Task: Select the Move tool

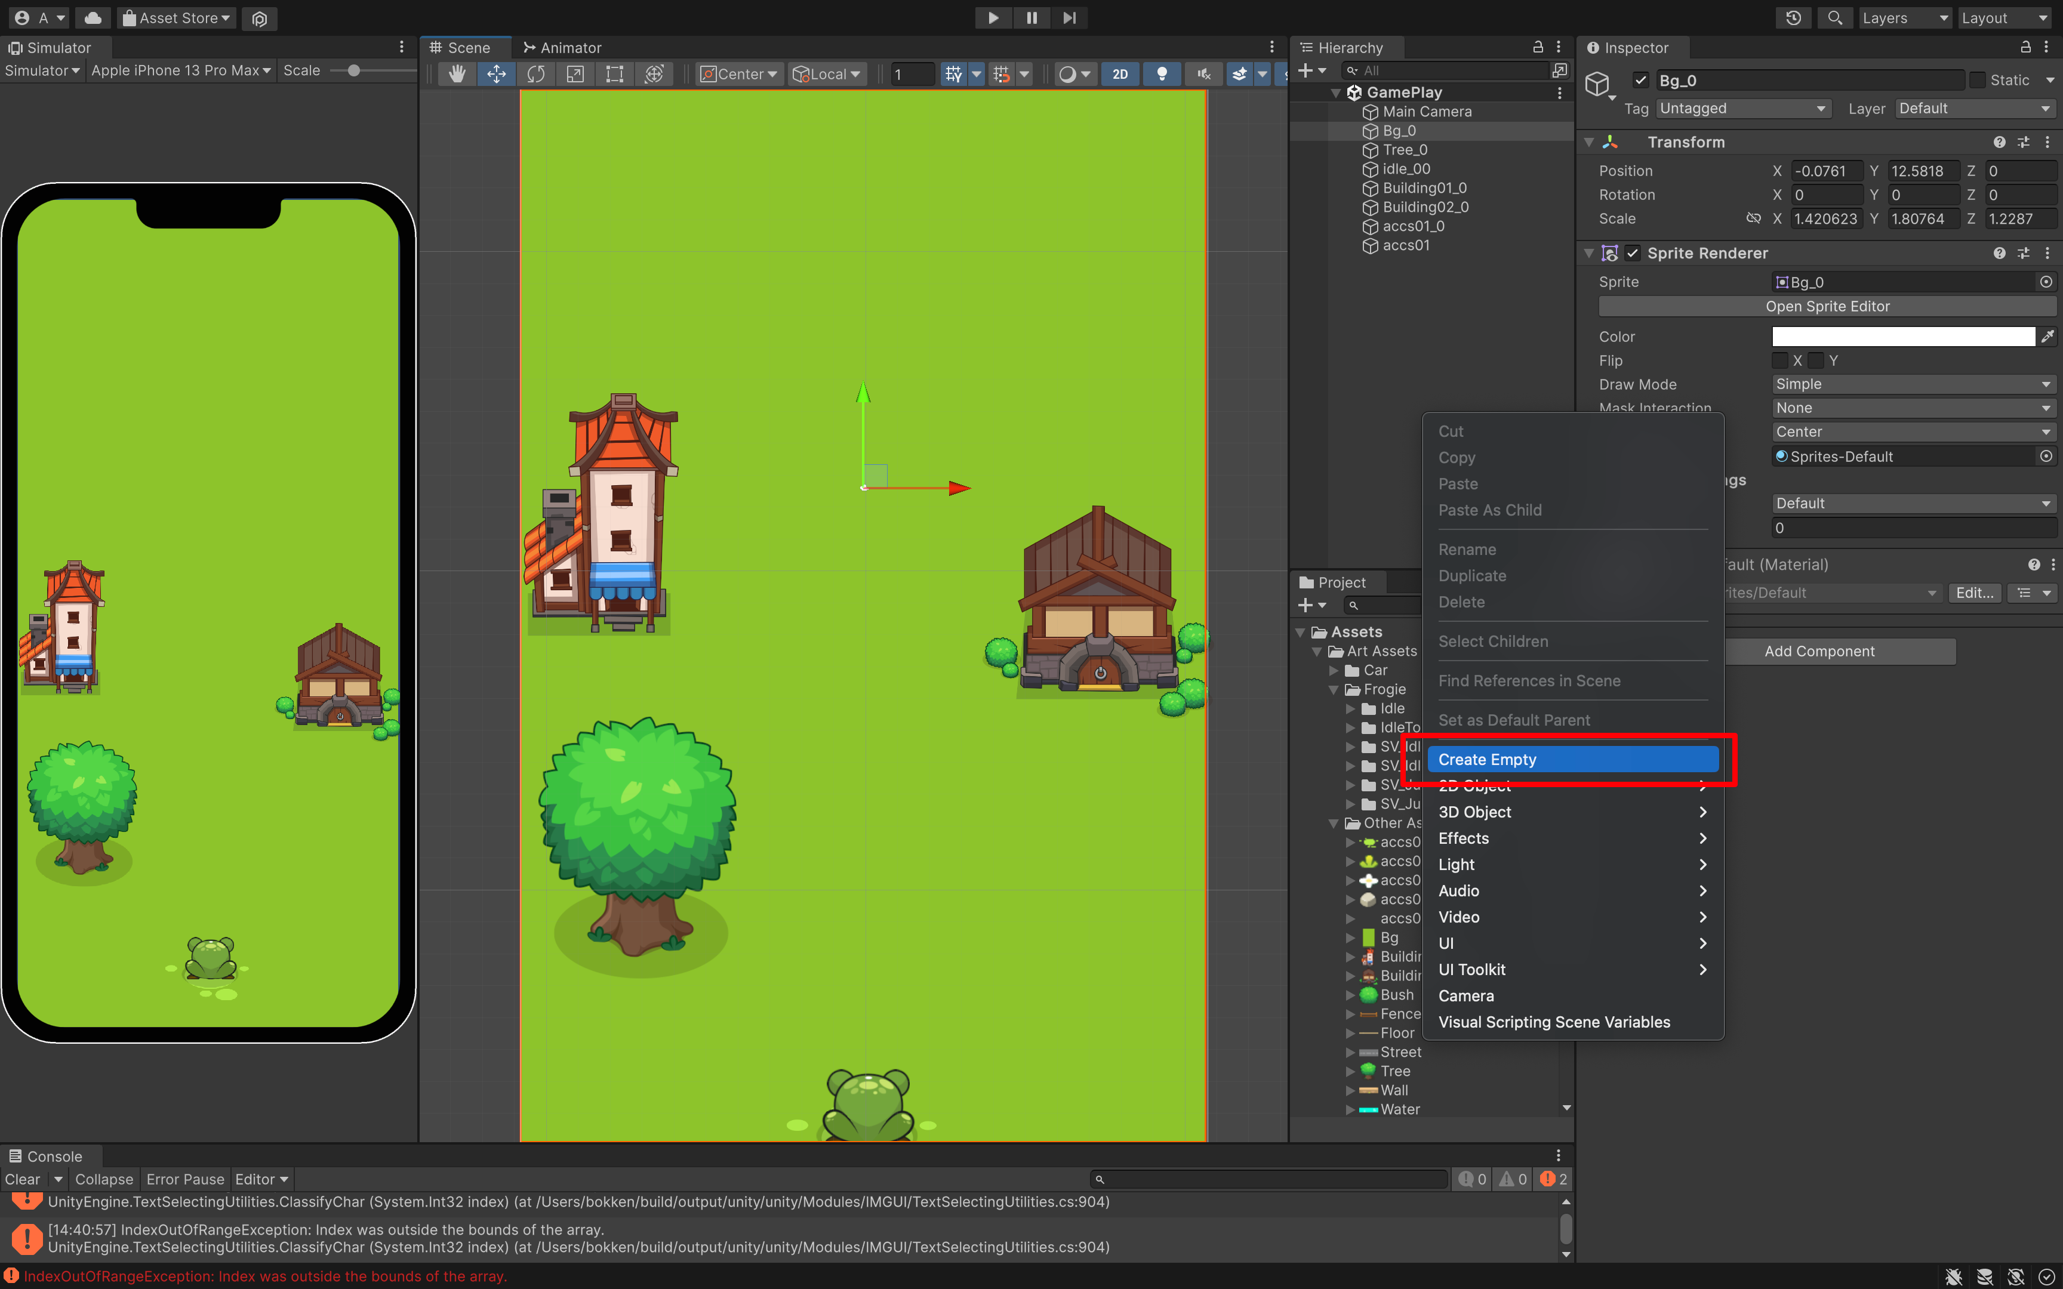Action: pos(496,74)
